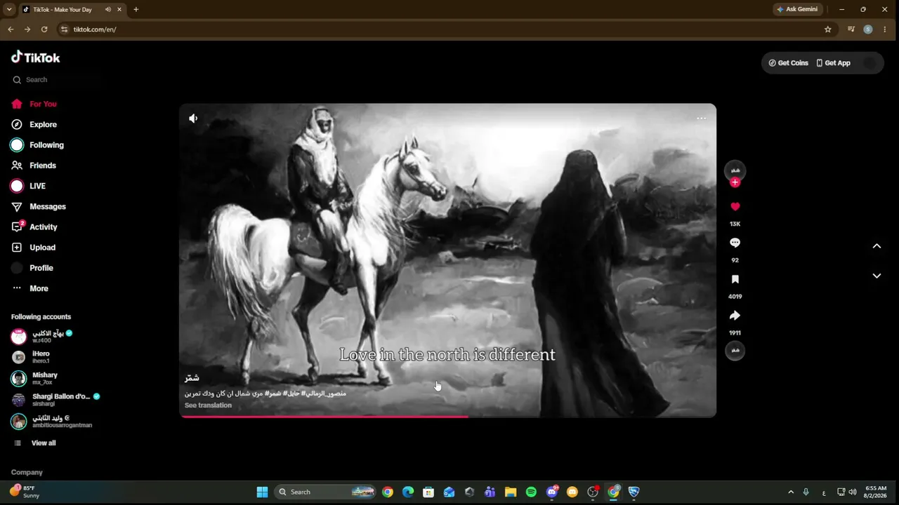Open the Chrome profile avatar
The image size is (899, 505).
[868, 29]
